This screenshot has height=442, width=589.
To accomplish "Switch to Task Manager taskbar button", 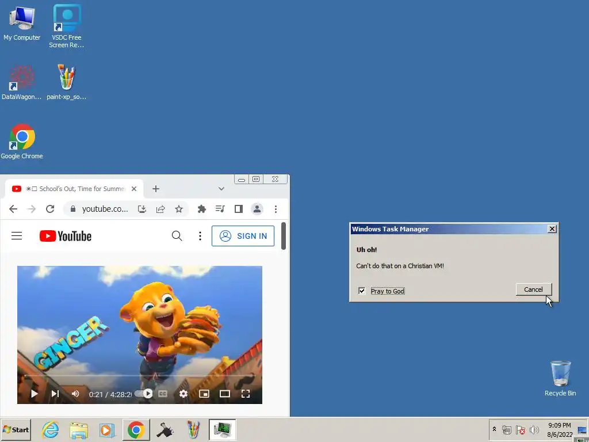I will [223, 429].
